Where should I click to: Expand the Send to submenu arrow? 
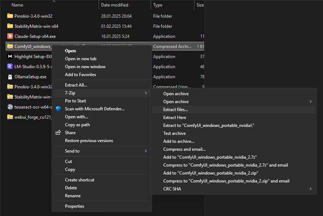[146, 151]
